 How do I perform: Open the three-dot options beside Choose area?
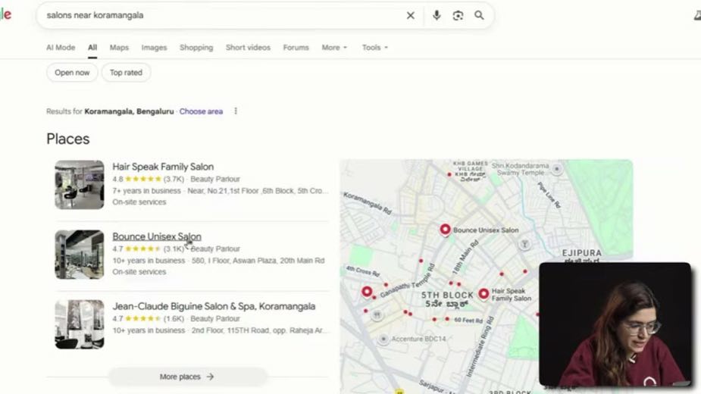(x=236, y=111)
